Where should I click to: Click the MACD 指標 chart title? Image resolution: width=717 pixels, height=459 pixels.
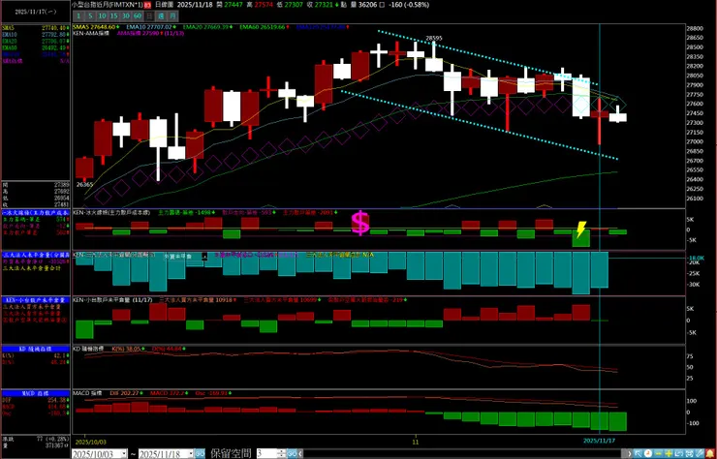click(88, 393)
